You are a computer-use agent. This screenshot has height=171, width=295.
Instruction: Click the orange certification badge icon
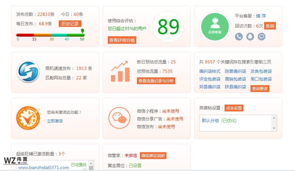click(x=28, y=118)
